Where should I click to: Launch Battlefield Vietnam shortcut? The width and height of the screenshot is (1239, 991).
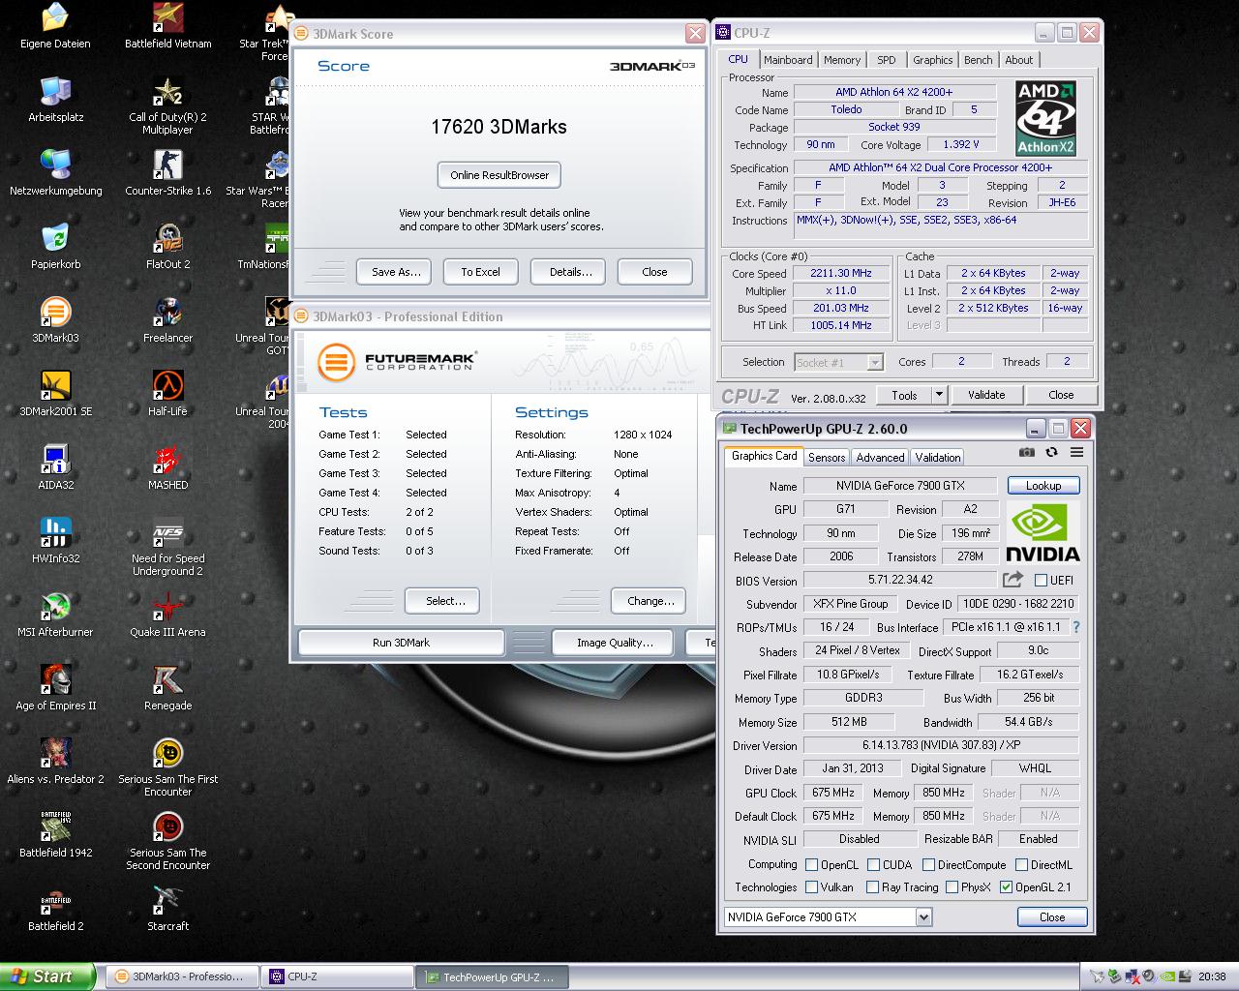[168, 27]
